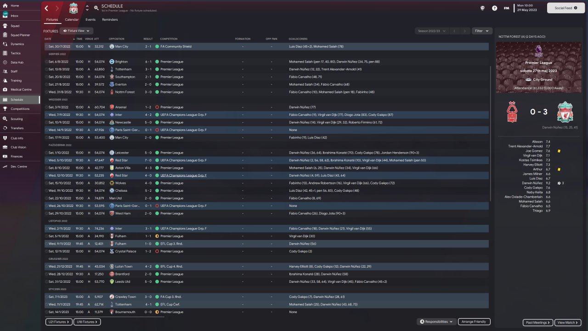Go to previous season with left chevron
588x331 pixels.
[454, 31]
